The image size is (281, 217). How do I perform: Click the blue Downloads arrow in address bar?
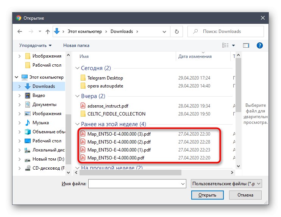pos(57,31)
